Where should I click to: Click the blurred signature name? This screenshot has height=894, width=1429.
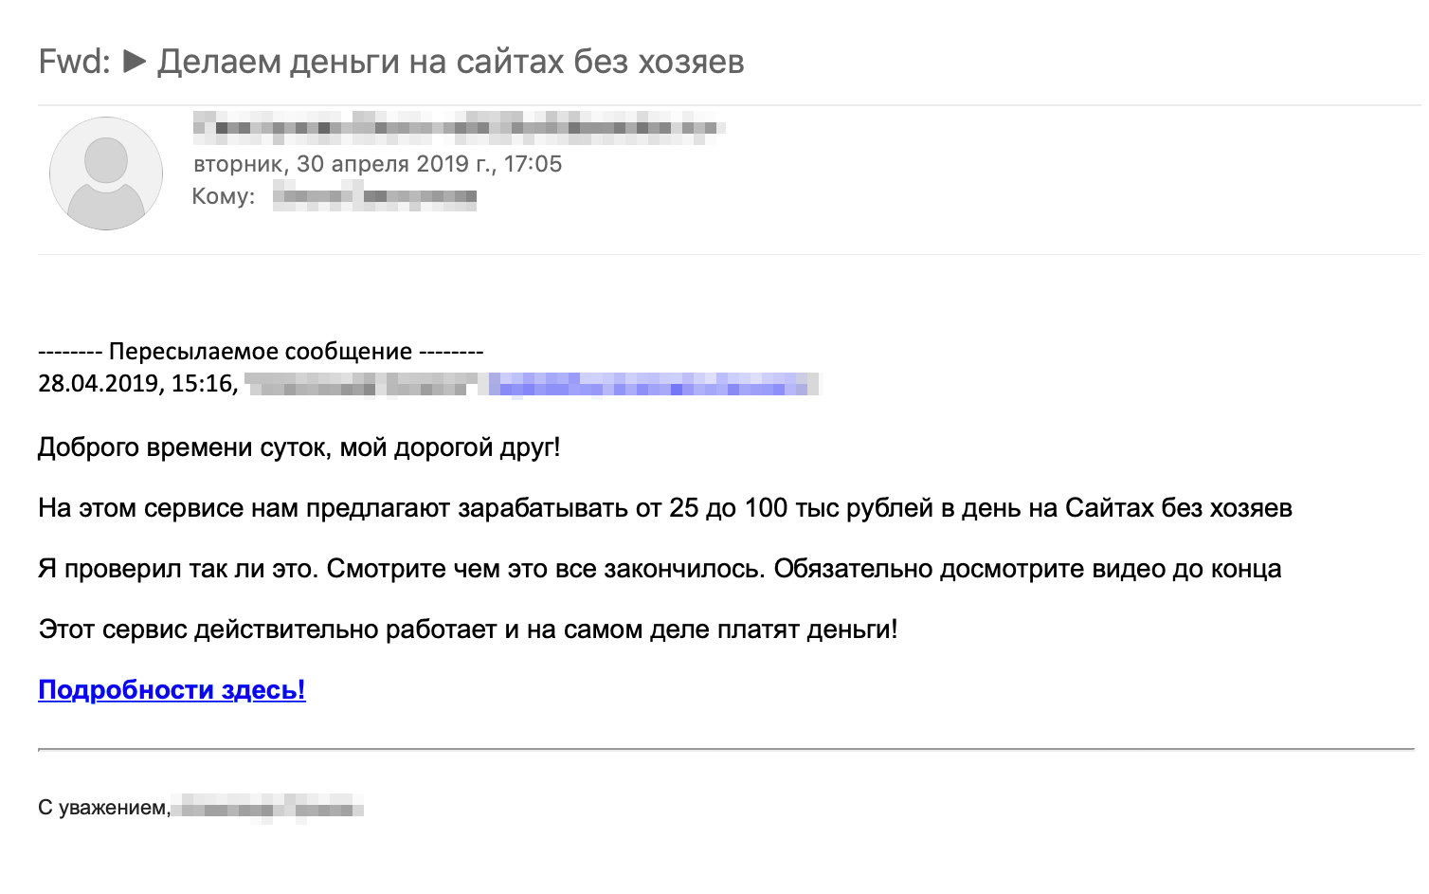click(269, 809)
